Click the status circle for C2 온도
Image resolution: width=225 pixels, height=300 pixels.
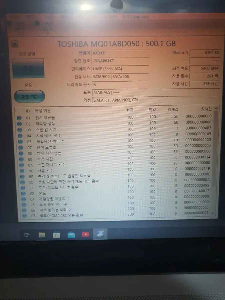(x=23, y=194)
